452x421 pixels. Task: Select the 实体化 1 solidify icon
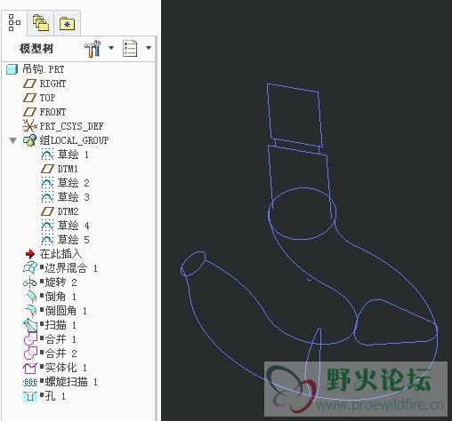point(30,368)
